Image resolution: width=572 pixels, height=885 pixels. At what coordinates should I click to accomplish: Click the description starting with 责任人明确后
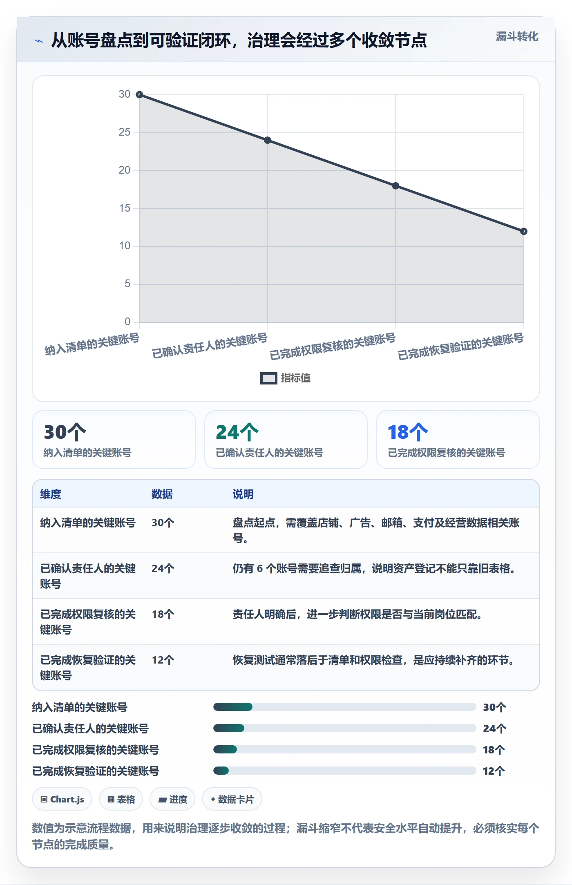357,614
